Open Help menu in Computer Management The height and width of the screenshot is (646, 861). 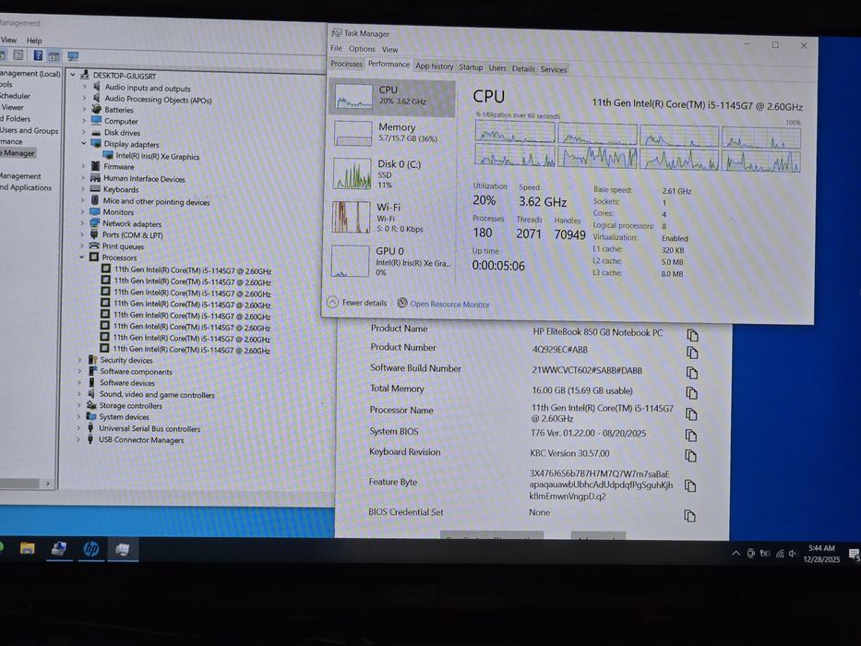click(x=34, y=40)
